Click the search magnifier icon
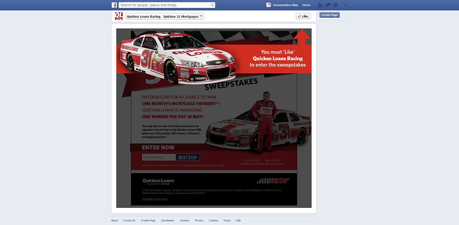 click(212, 5)
